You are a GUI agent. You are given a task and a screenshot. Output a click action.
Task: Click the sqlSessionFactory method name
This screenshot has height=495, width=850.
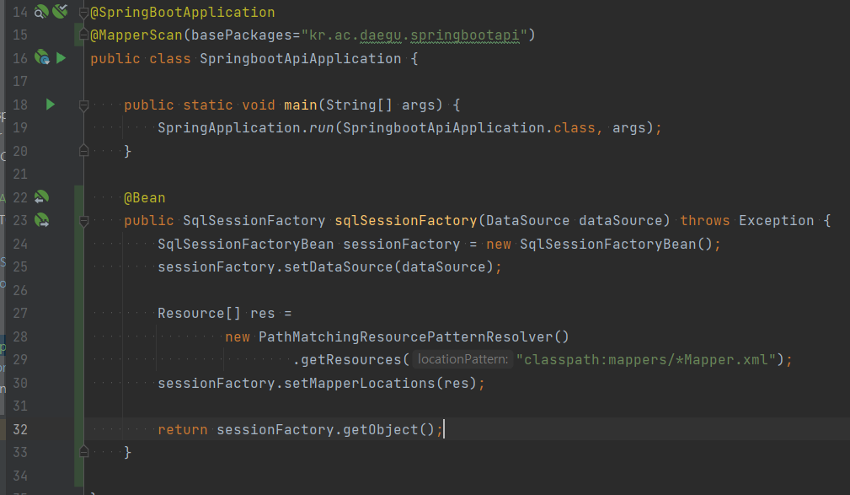(x=405, y=221)
